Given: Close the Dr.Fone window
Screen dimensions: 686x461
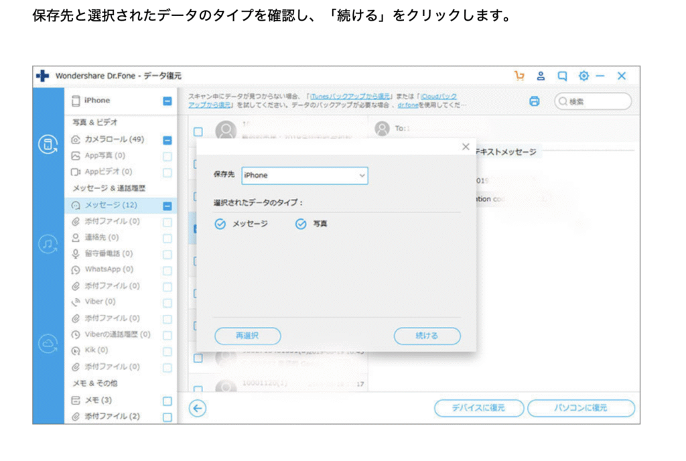Looking at the screenshot, I should pyautogui.click(x=622, y=76).
